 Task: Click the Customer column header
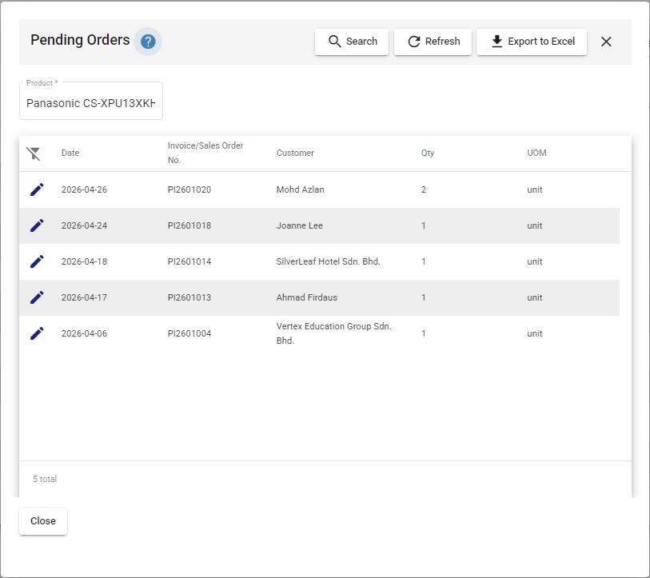point(295,153)
